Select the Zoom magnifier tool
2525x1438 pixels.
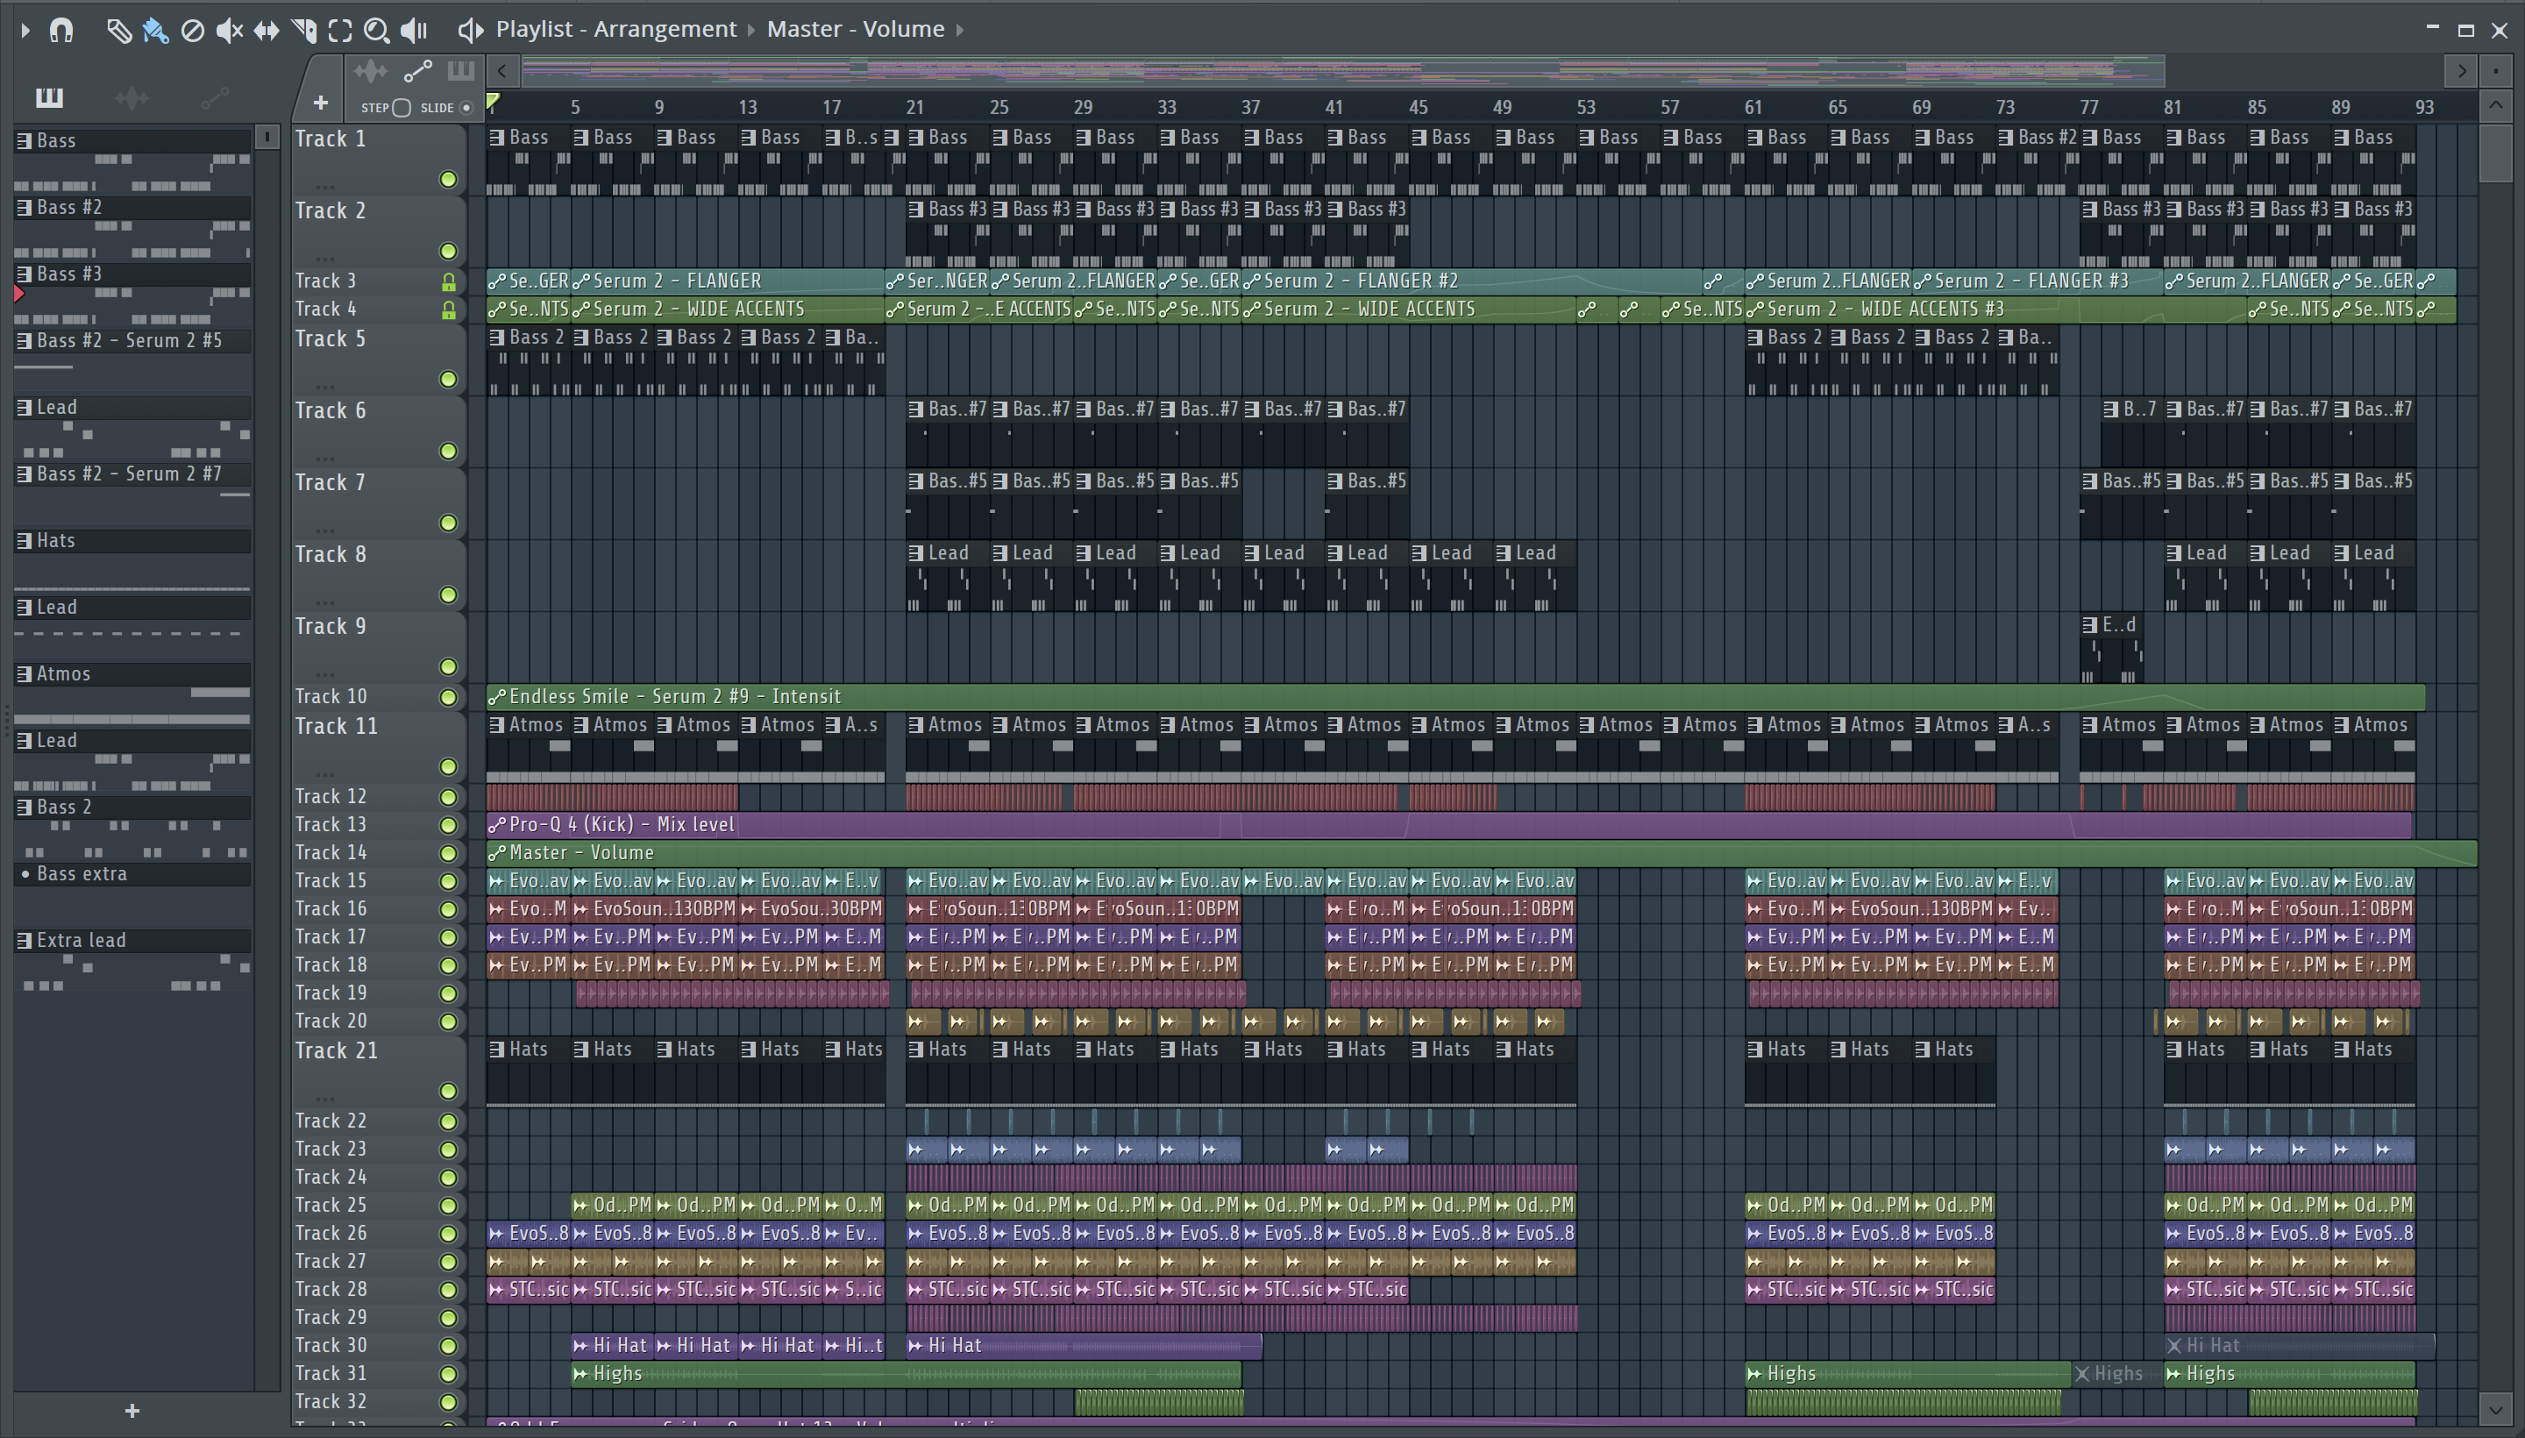click(376, 31)
